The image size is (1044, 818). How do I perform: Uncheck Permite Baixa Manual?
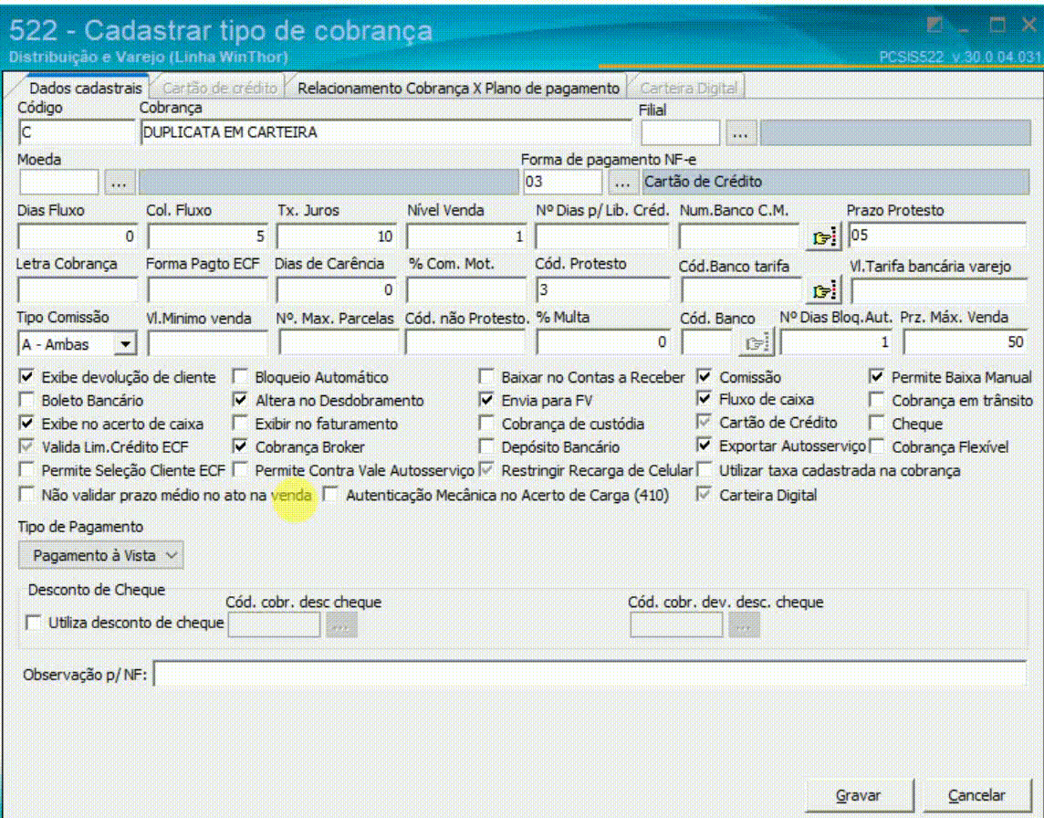point(876,377)
